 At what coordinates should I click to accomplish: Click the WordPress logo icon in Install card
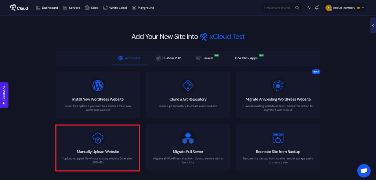coord(98,86)
